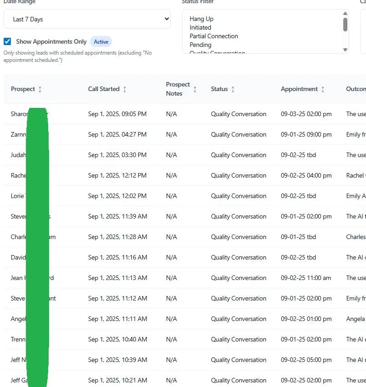Viewport: 366px width, 387px height.
Task: Sort by Prospect Notes column icon
Action: tap(195, 89)
